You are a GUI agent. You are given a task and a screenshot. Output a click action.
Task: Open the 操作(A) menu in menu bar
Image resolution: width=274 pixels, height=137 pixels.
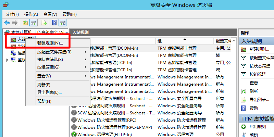point(31,14)
